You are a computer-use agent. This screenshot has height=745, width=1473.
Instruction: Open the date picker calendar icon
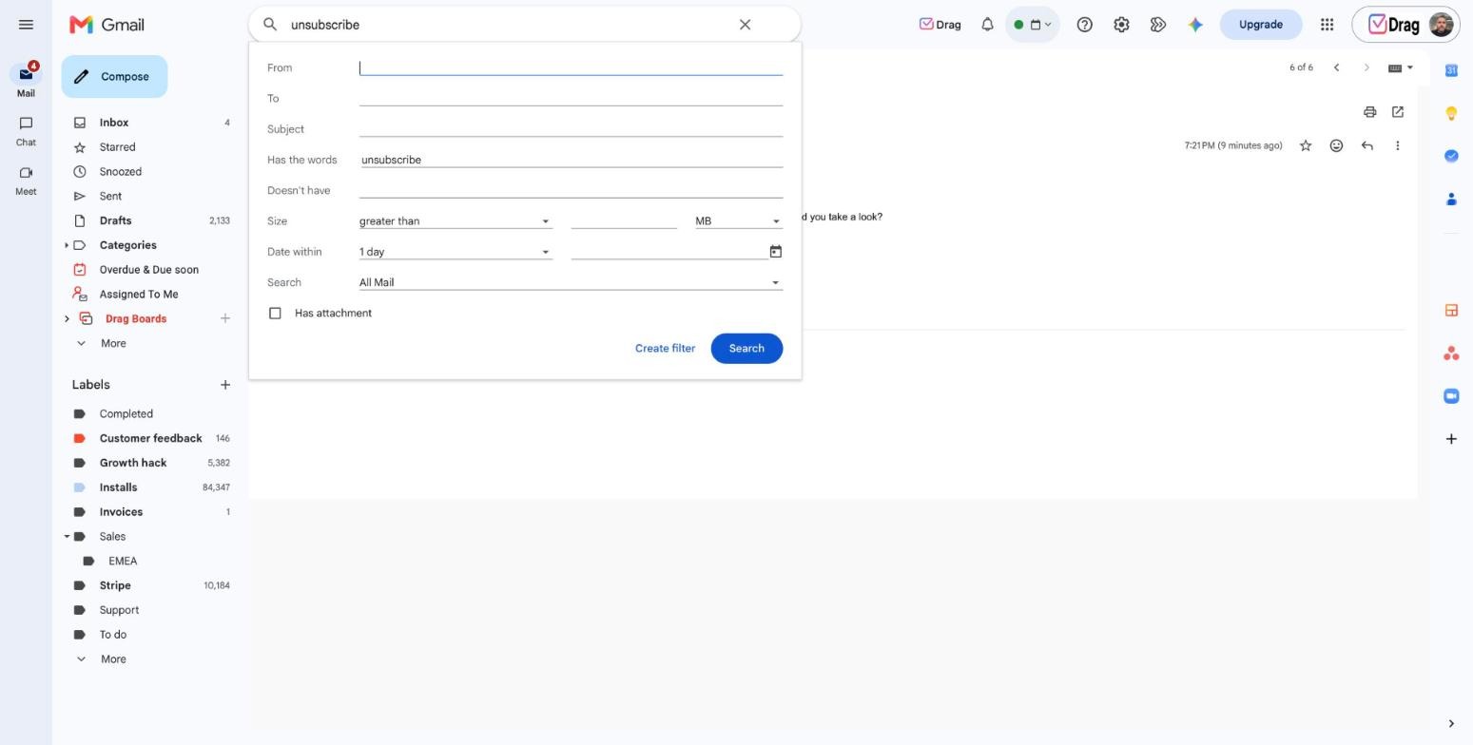775,252
